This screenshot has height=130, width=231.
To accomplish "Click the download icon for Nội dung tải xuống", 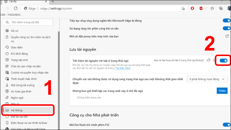I will (x=7, y=85).
